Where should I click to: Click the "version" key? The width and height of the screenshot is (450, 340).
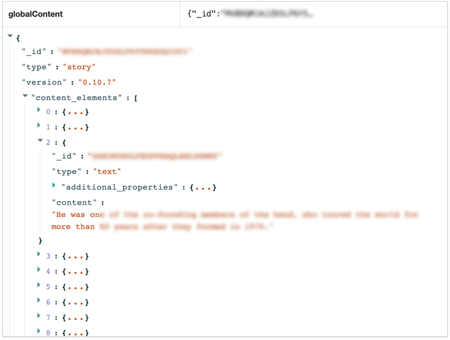[44, 82]
